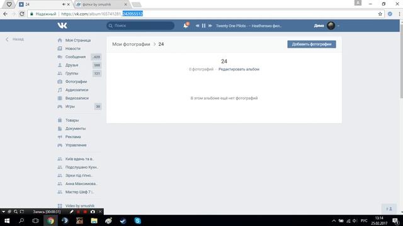The width and height of the screenshot is (403, 226).
Task: Reload the page
Action: (x=22, y=14)
